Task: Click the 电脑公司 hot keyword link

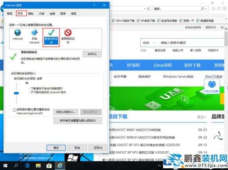Action: pos(178,51)
